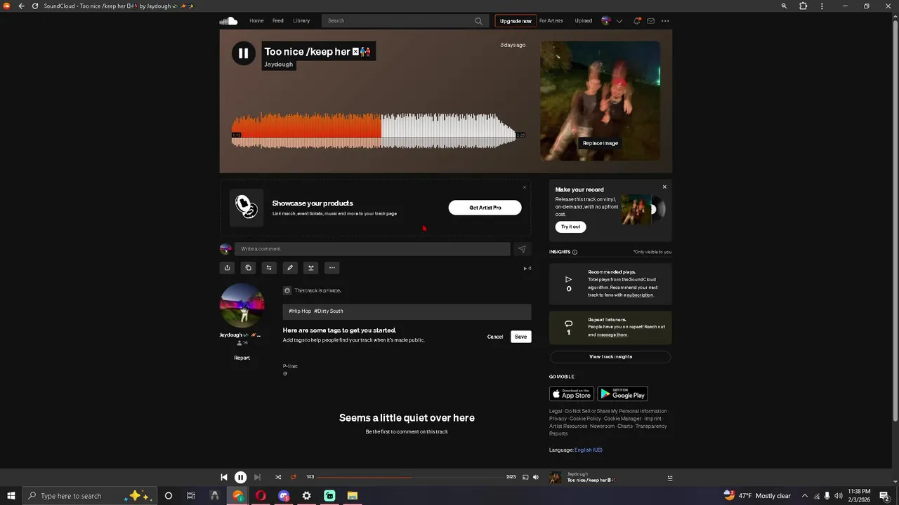The height and width of the screenshot is (505, 899).
Task: Open the notifications bell
Action: pyautogui.click(x=637, y=21)
